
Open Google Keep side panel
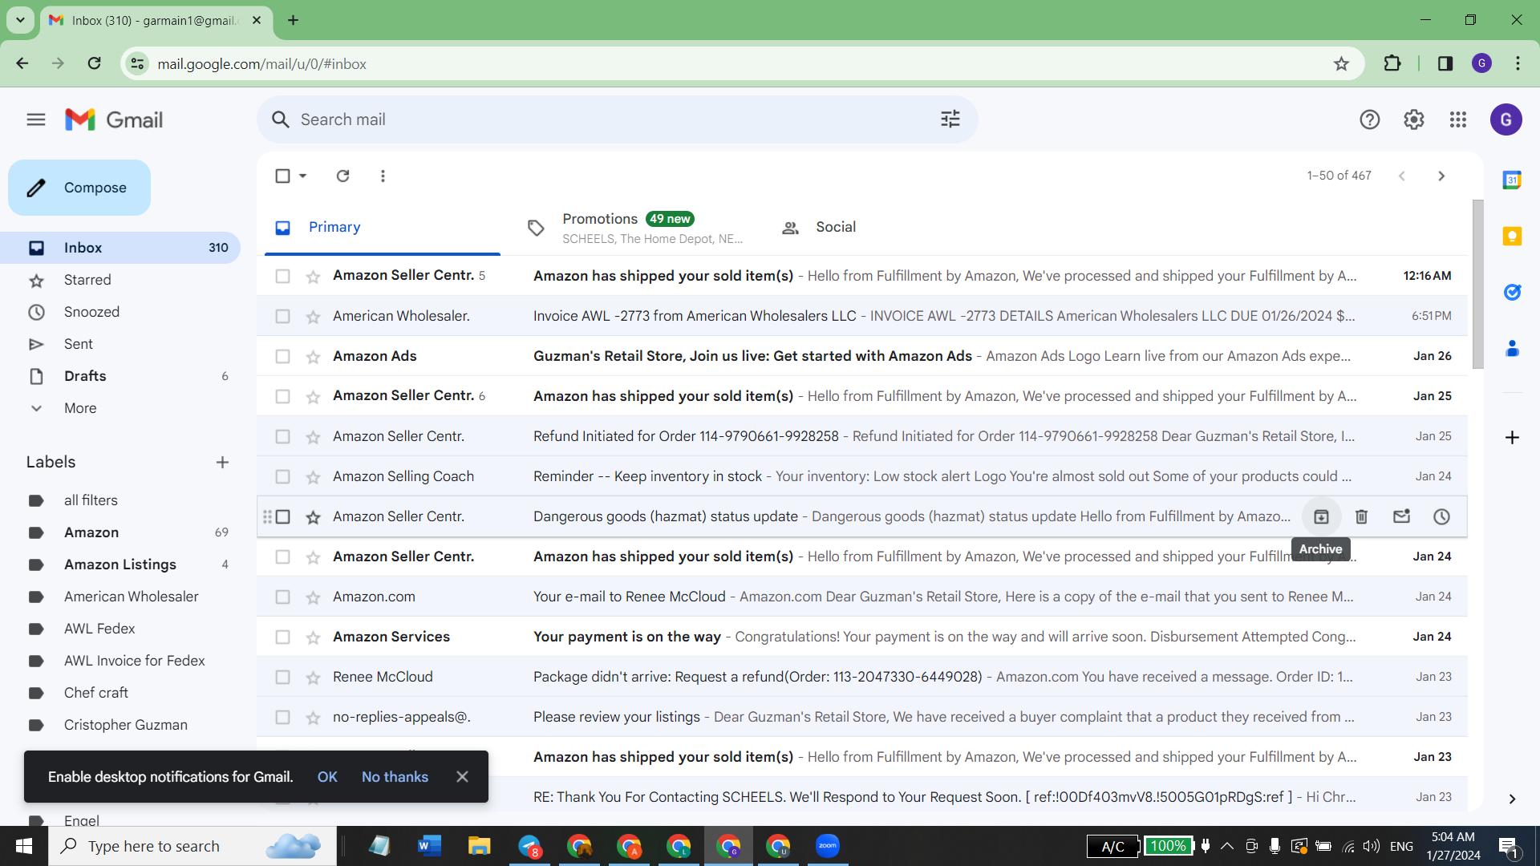[x=1512, y=236]
